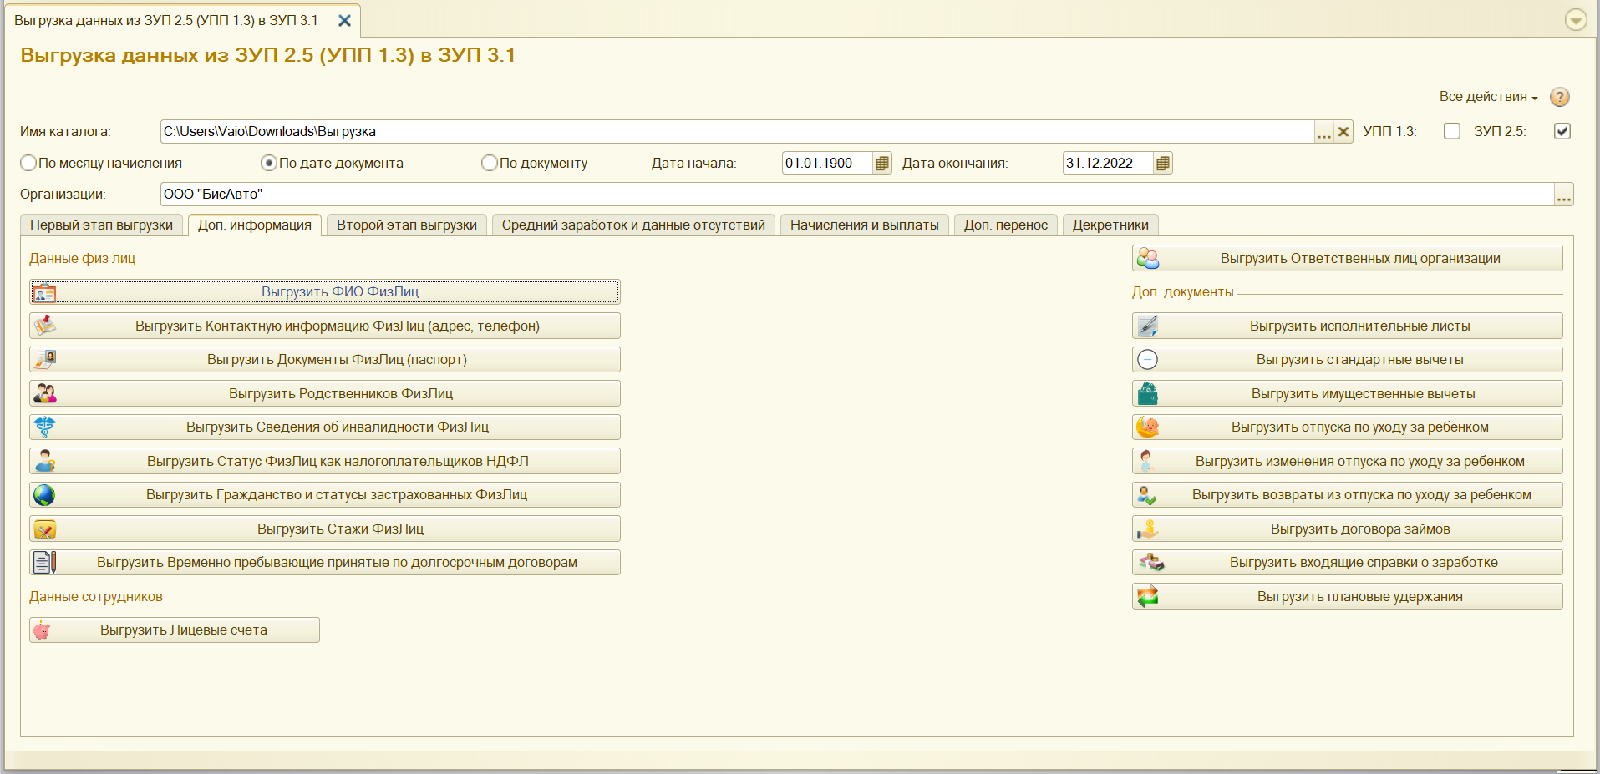The image size is (1600, 774).
Task: Open Средний заработок и данные отсутствий tab
Action: click(x=633, y=225)
